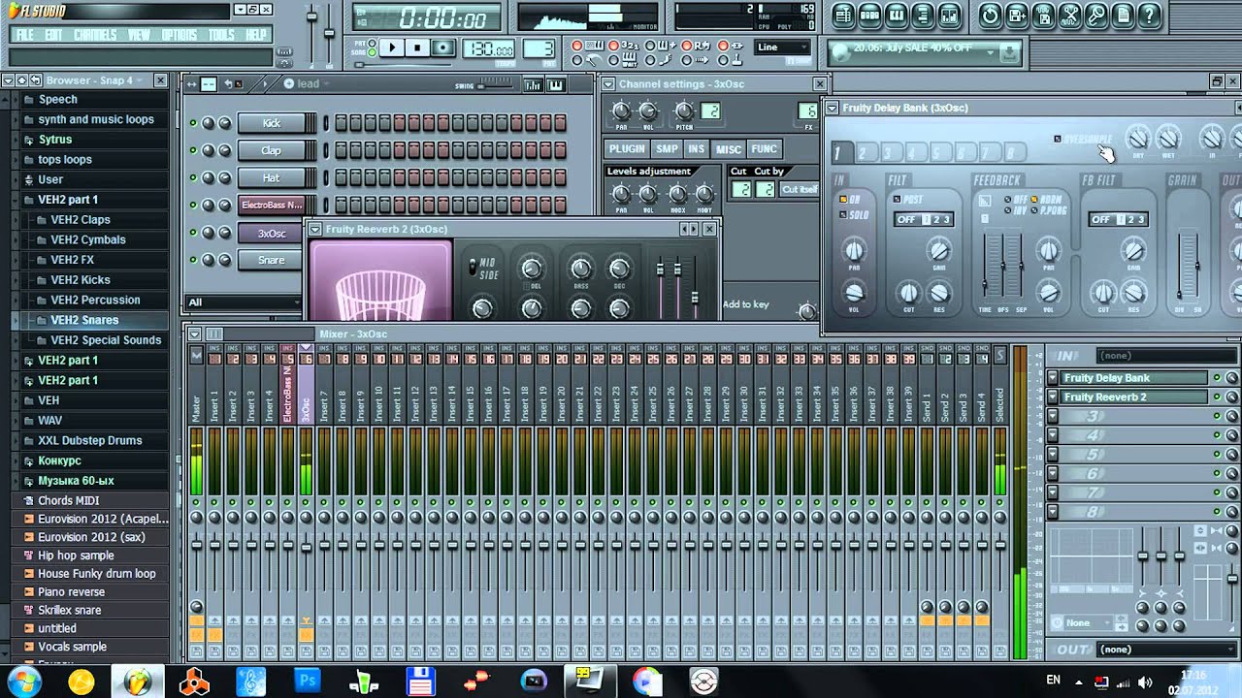Viewport: 1242px width, 698px height.
Task: Open the TOOLS menu
Action: click(221, 35)
